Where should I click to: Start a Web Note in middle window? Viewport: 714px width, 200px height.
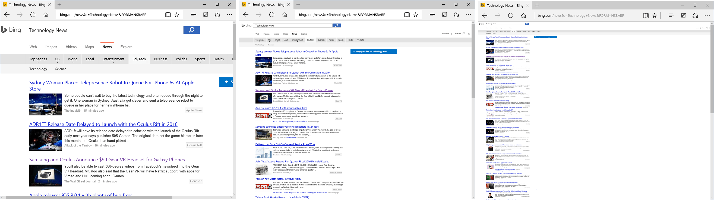(445, 15)
